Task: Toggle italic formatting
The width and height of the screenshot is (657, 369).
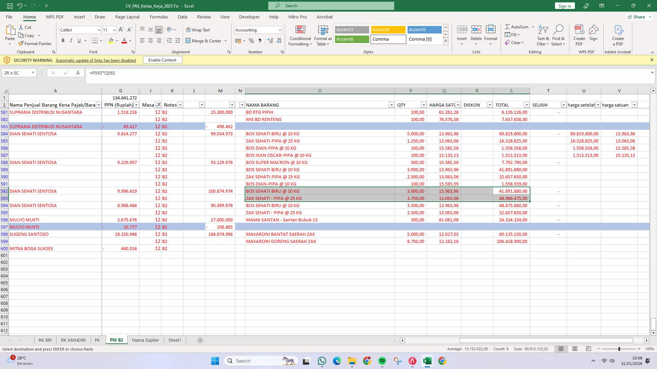Action: 71,40
